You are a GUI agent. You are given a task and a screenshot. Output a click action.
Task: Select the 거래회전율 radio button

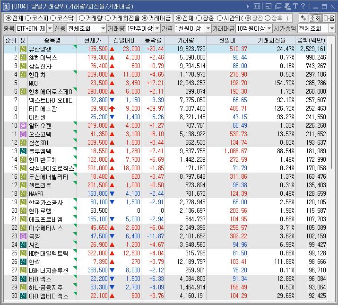click(108, 18)
